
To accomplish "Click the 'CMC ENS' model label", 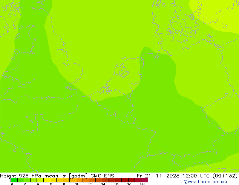I will point(102,176).
